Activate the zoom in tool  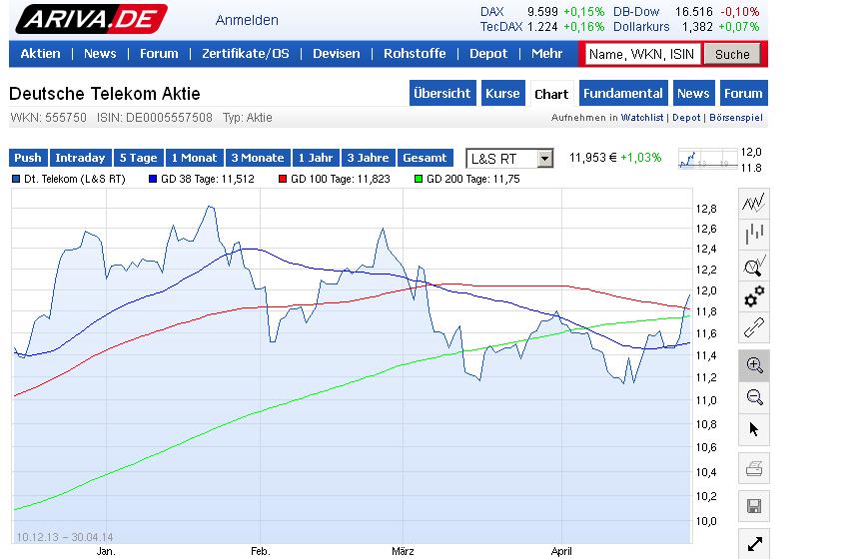point(754,365)
